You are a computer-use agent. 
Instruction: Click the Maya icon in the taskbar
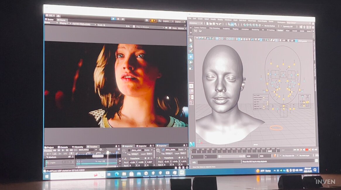click(x=182, y=172)
